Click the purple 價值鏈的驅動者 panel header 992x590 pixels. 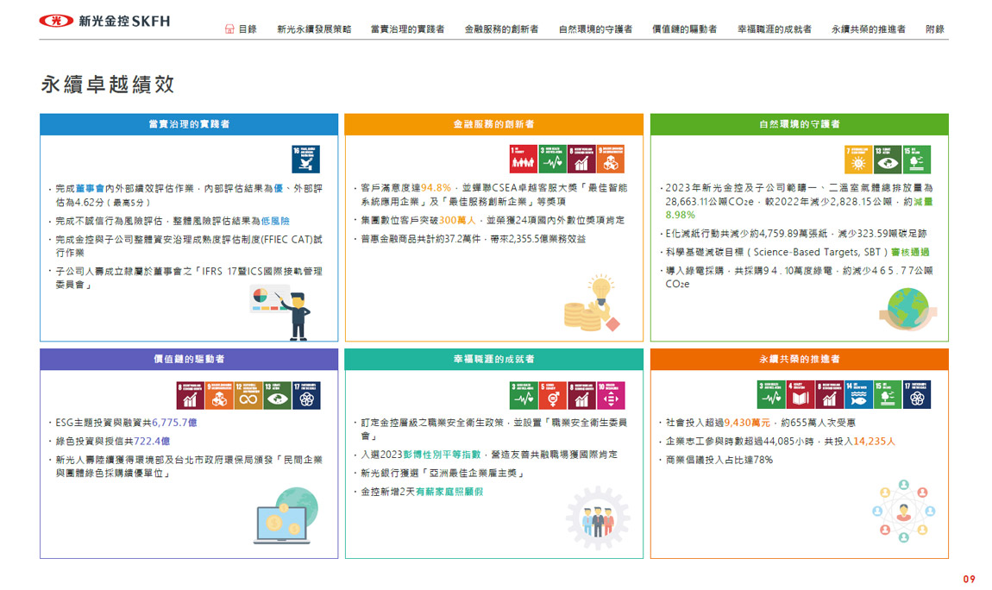(x=189, y=359)
